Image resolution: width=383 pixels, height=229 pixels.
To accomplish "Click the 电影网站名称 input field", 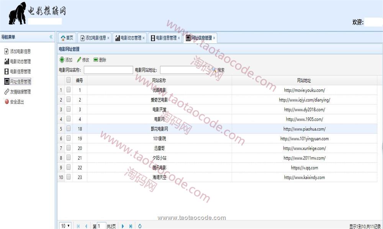I will [x=108, y=70].
